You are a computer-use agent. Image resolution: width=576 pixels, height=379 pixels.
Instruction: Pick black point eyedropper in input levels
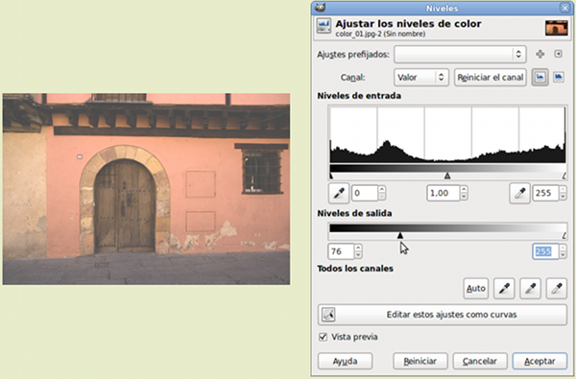pos(338,193)
